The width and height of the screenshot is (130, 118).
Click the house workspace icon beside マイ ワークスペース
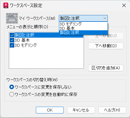coord(12,18)
